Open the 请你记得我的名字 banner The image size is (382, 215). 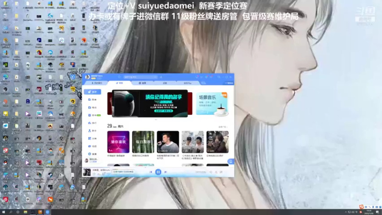(150, 103)
